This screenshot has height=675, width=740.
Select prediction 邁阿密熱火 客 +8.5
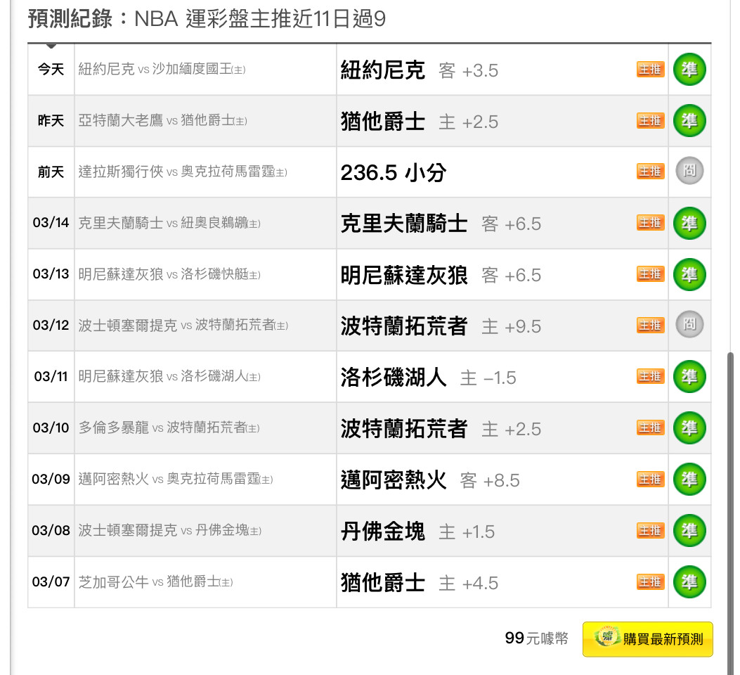coord(430,480)
